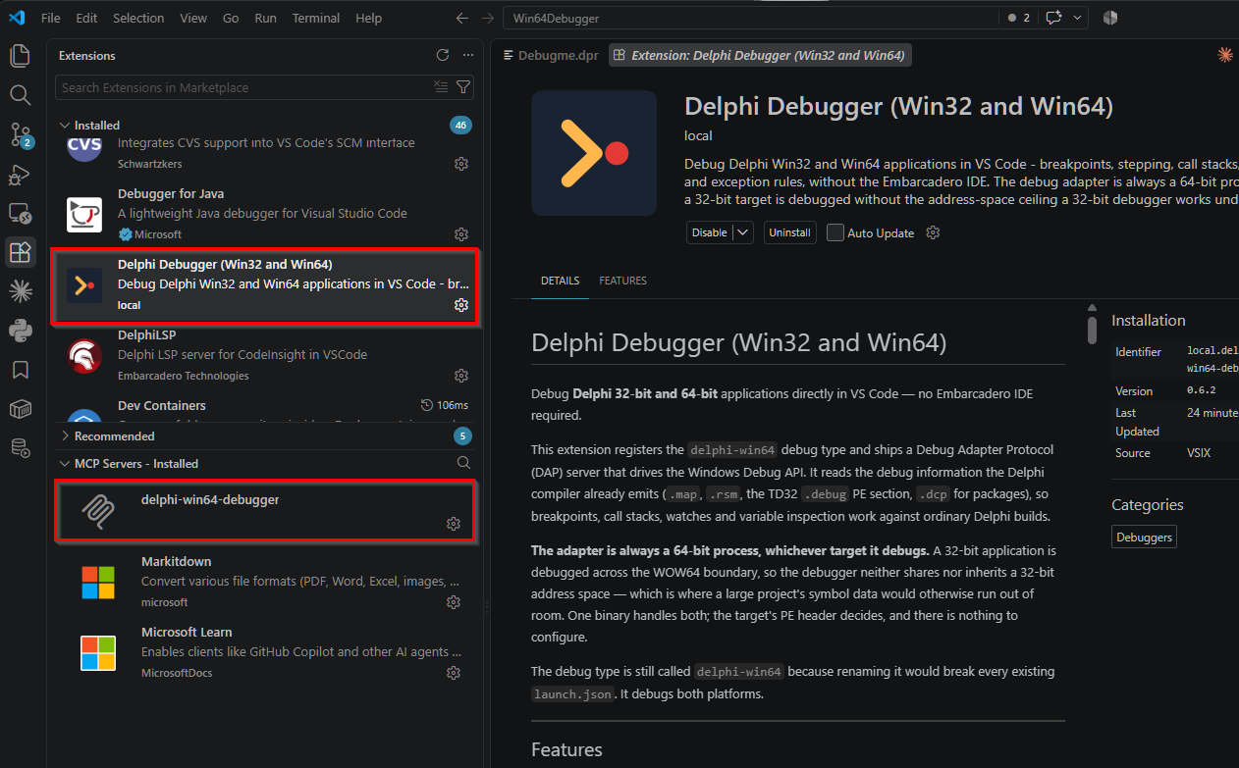Manage gear for Debugger for Java

(x=461, y=234)
